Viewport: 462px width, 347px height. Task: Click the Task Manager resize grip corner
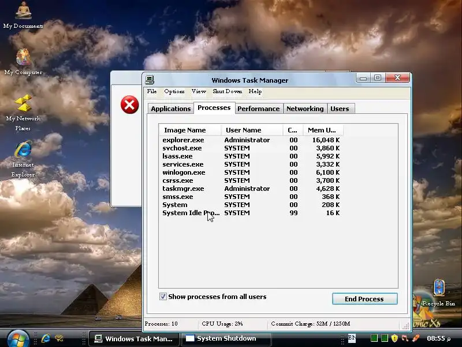tap(406, 326)
